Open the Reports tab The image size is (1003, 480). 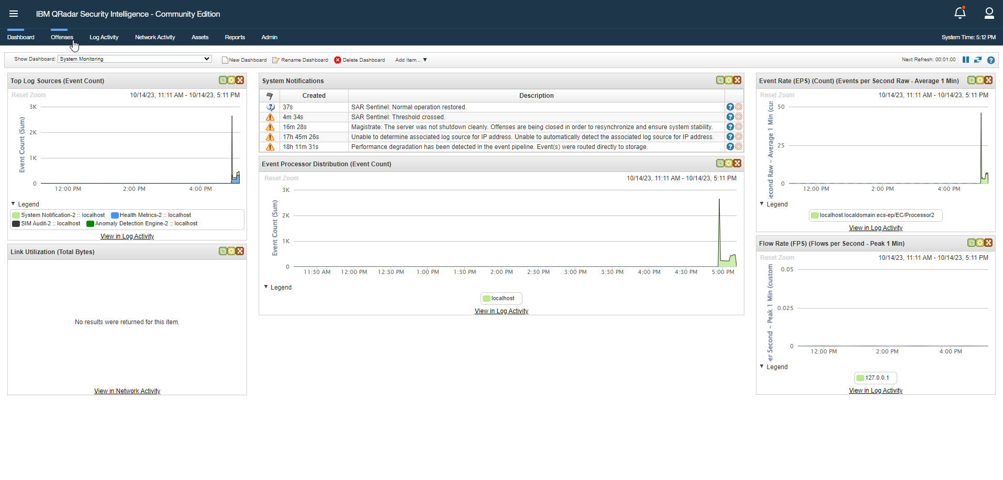[235, 37]
